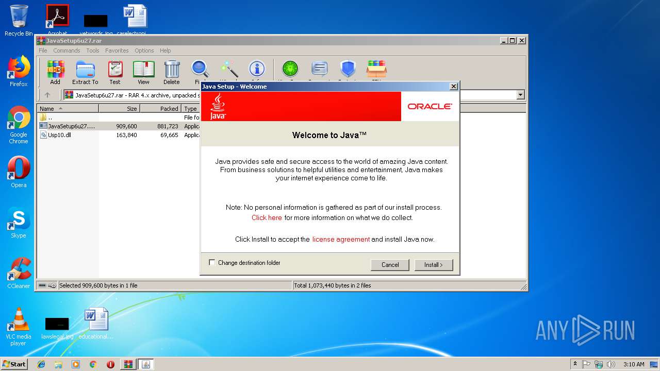The width and height of the screenshot is (660, 371).
Task: Click Extract To toolbar icon in WinRAR
Action: 85,72
